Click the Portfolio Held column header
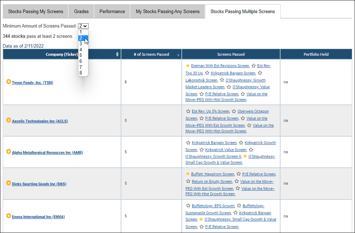The width and height of the screenshot is (355, 233). (x=316, y=54)
